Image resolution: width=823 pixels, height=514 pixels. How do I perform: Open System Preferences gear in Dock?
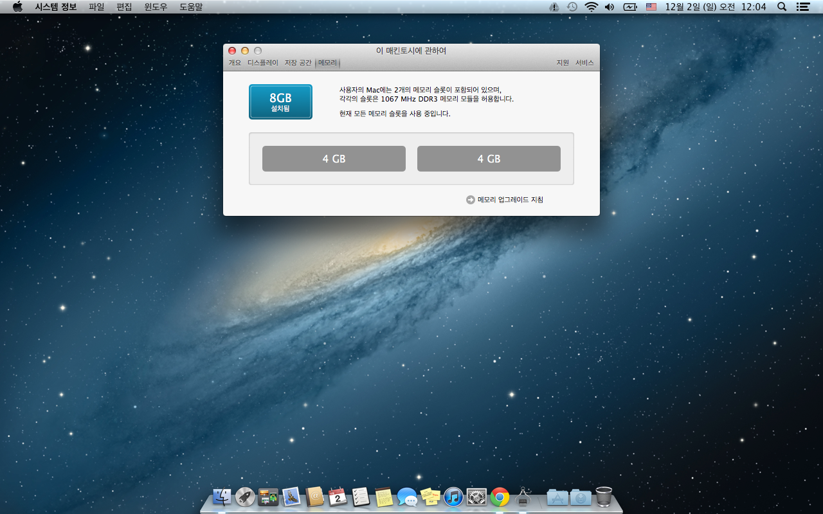(x=476, y=497)
